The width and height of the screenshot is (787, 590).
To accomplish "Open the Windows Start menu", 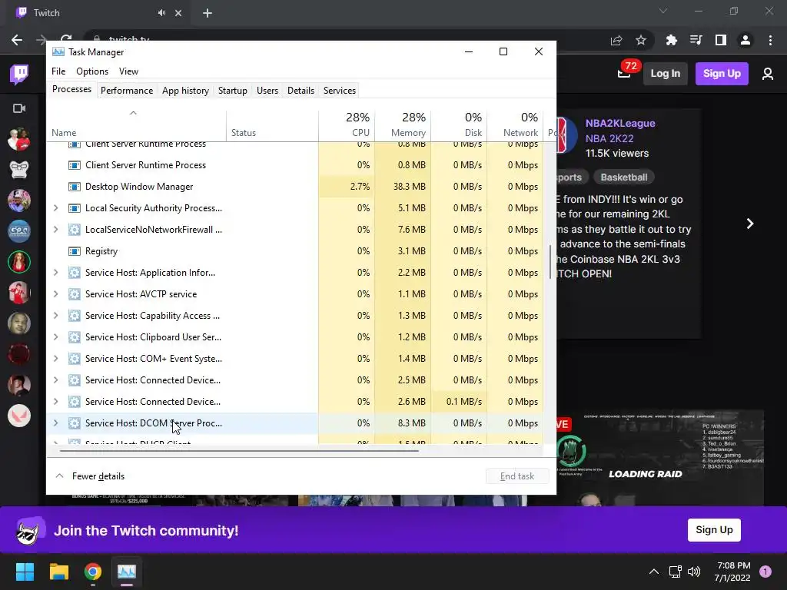I will point(25,572).
